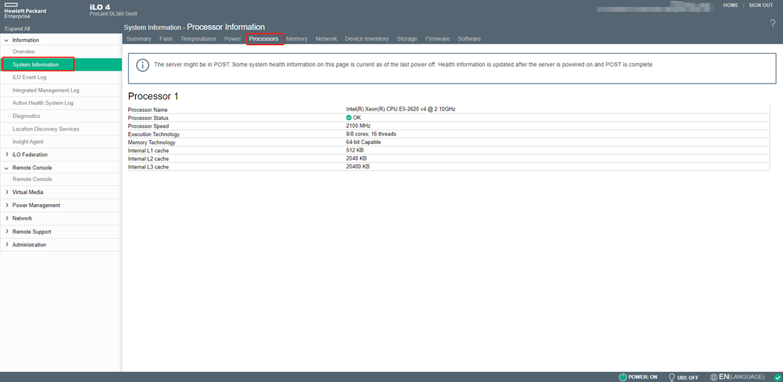Click the 64-bit Capable value
Viewport: 783px width, 382px height.
click(x=364, y=142)
